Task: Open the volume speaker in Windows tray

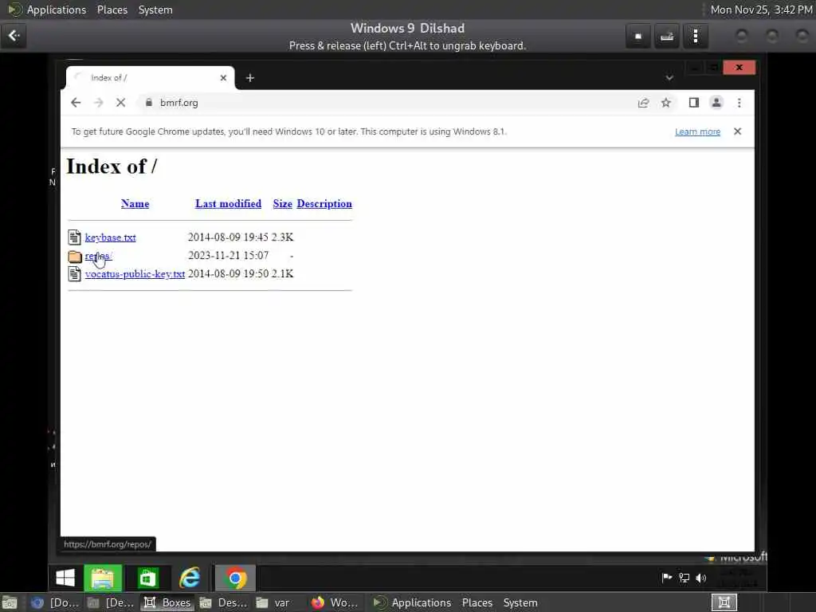Action: click(x=701, y=578)
